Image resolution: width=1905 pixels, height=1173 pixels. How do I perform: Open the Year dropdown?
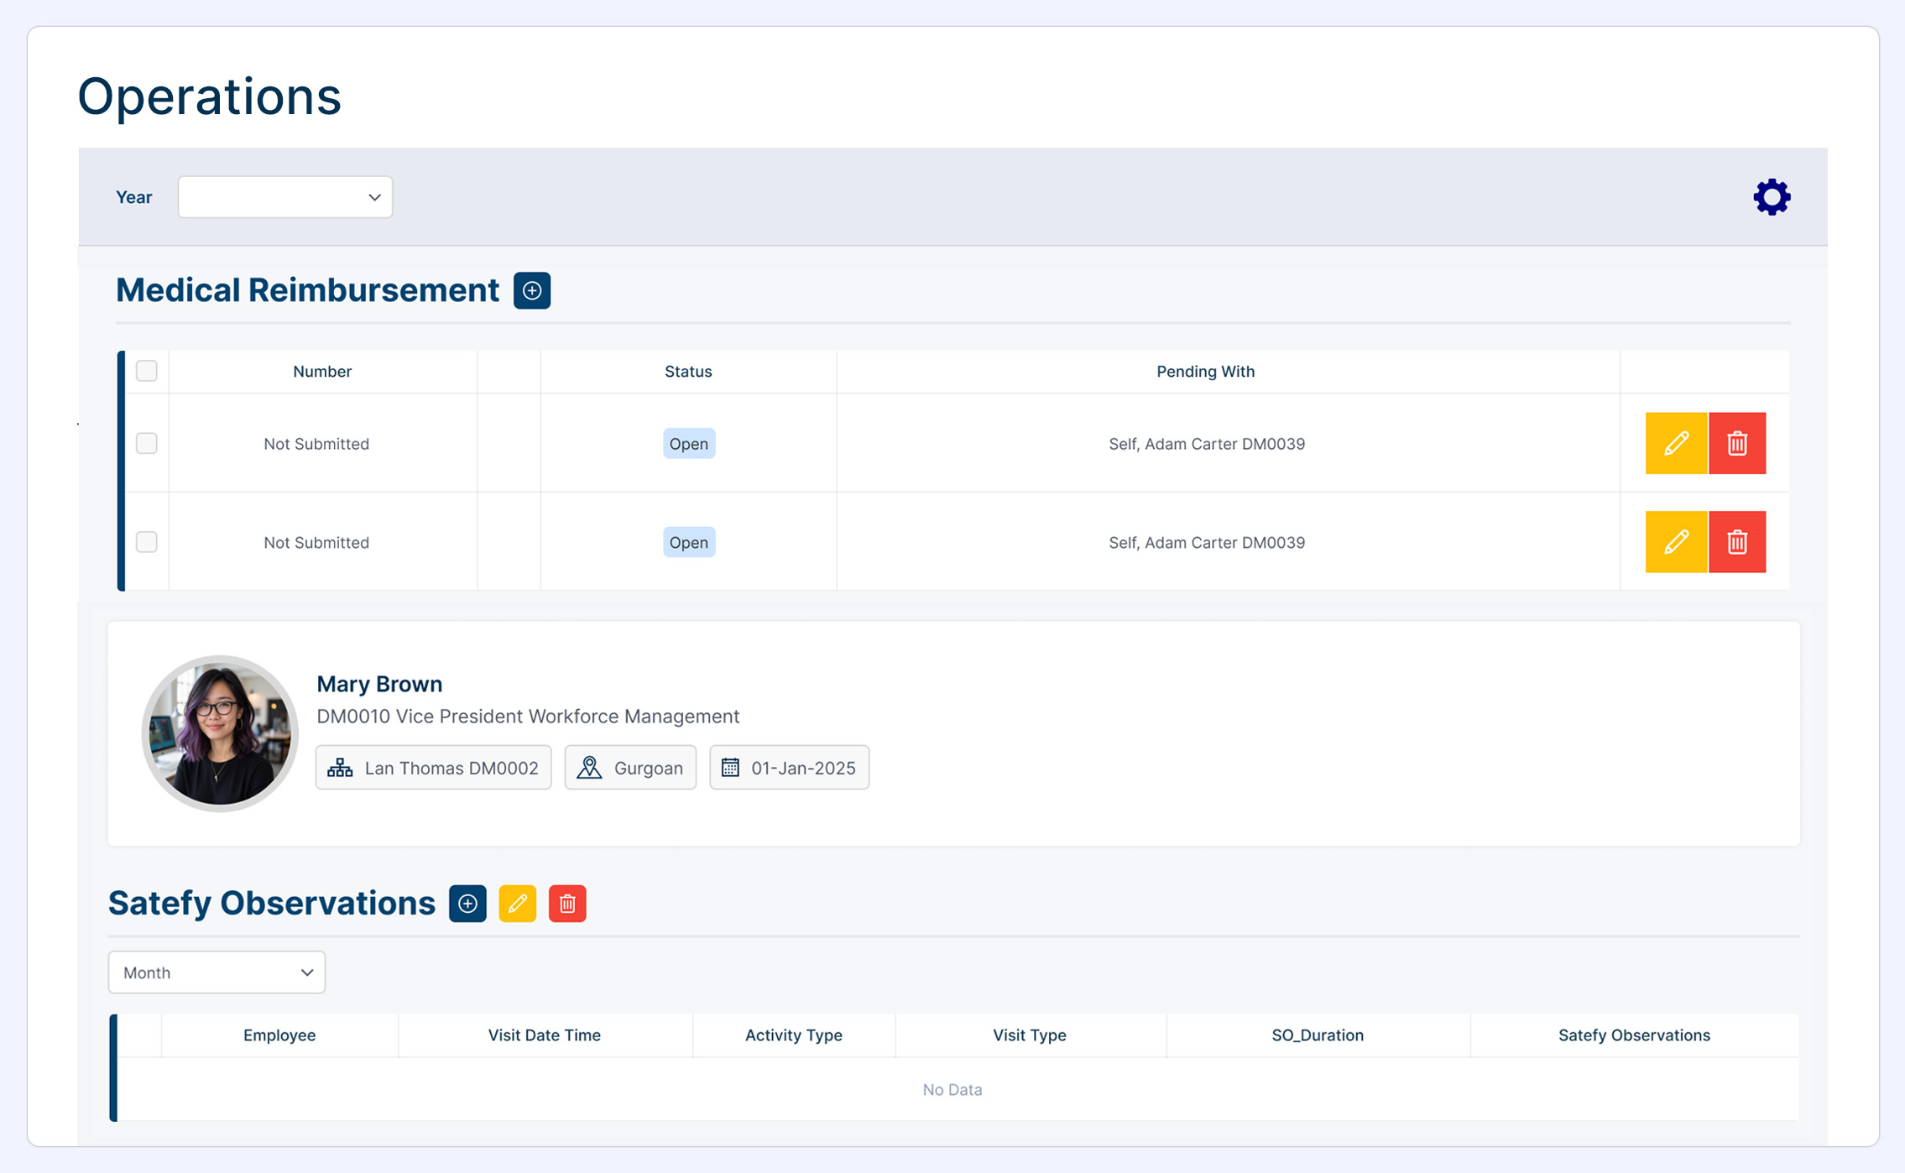tap(284, 197)
